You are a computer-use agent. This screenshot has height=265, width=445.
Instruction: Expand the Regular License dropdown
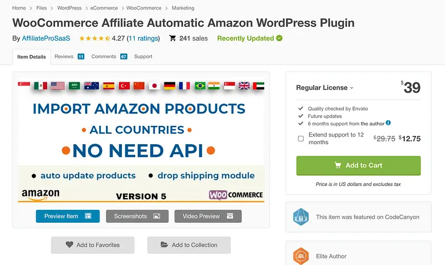tap(325, 88)
